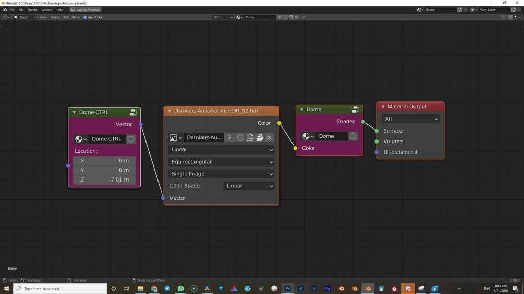Click the Dome-CTRL Vector output socket
This screenshot has width=524, height=294.
click(141, 125)
